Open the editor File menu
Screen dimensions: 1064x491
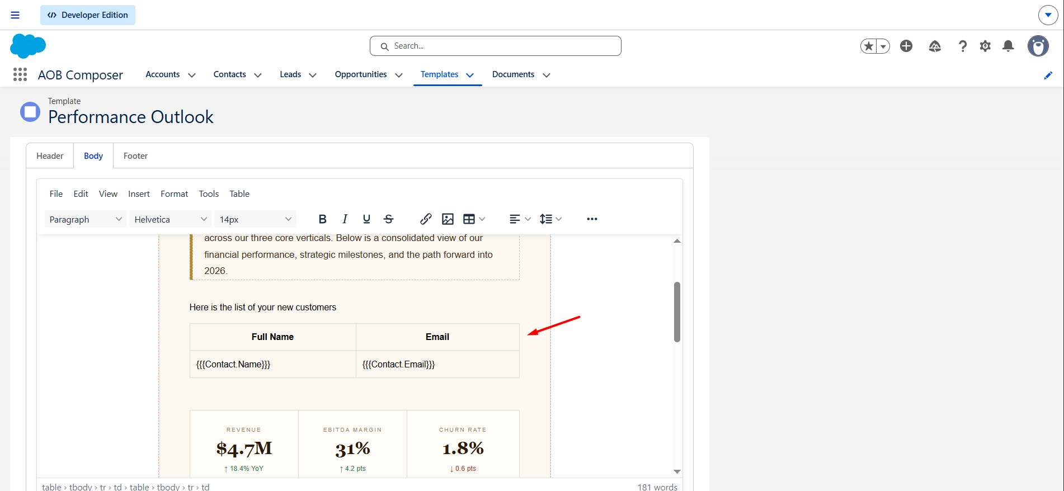56,193
